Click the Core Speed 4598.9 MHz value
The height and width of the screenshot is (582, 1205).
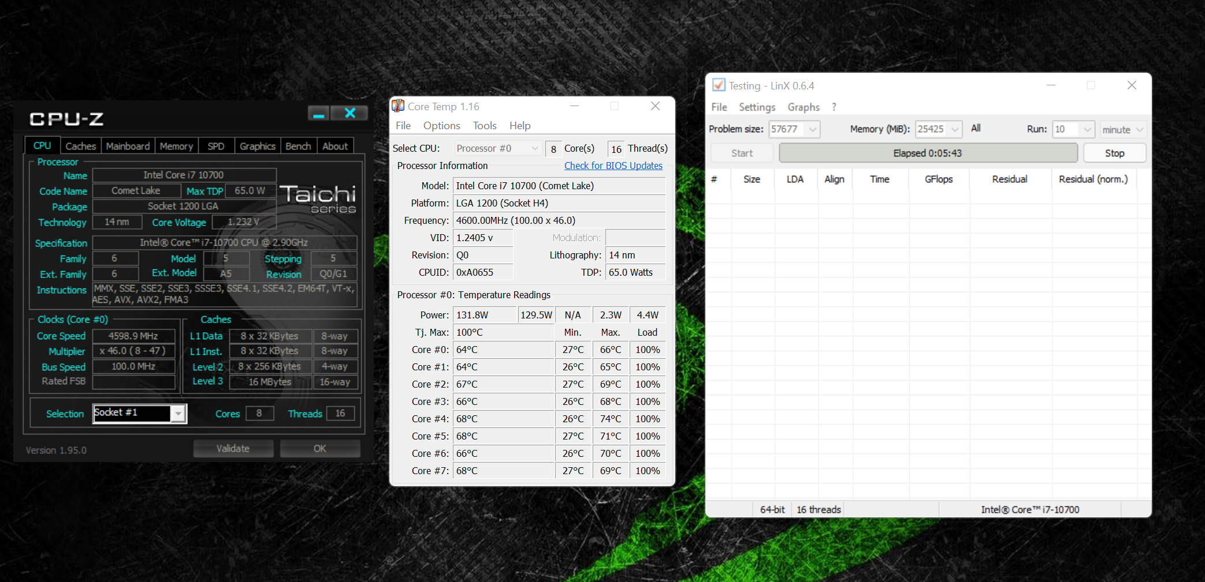(133, 336)
